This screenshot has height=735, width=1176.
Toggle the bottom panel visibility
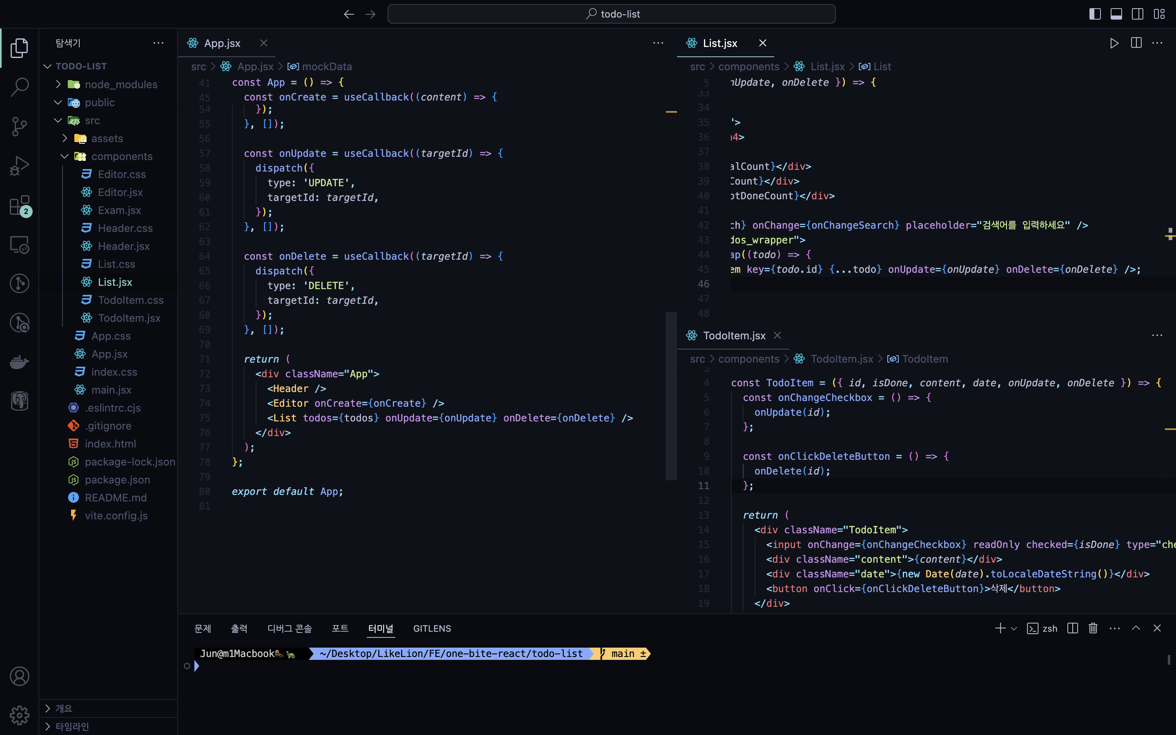(1116, 14)
